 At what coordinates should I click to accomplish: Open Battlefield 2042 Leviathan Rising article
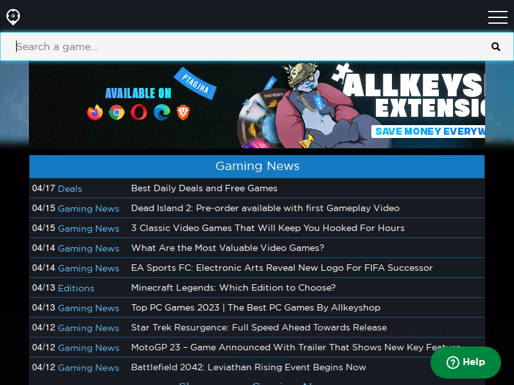[x=249, y=367]
